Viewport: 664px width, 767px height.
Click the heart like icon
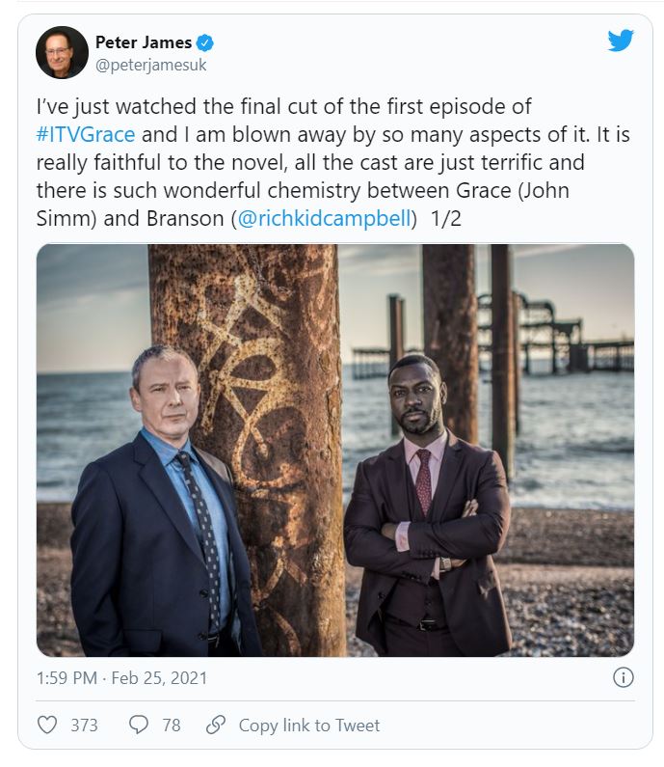point(47,725)
